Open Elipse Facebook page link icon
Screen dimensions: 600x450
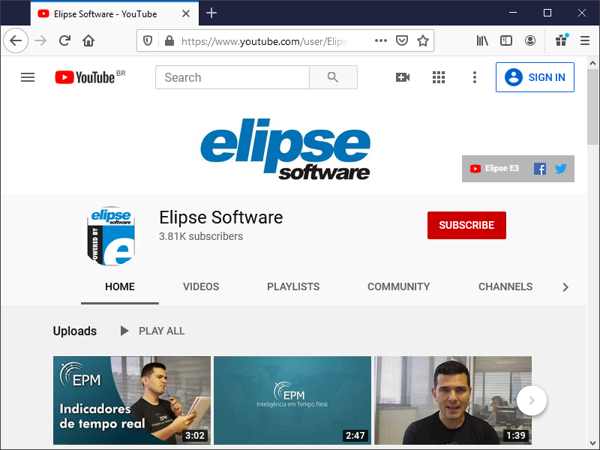point(539,169)
